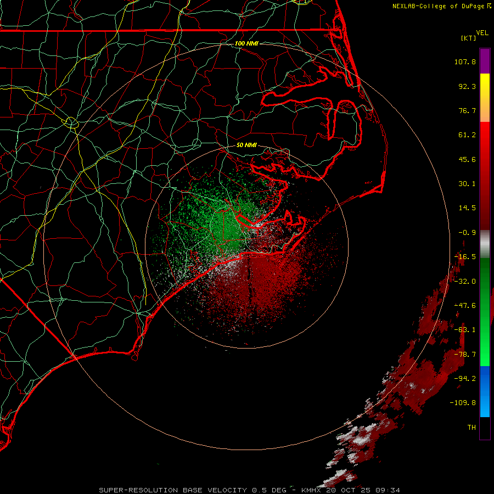This screenshot has height=494, width=494.
Task: Select the -78.7 scale value
Action: [465, 355]
